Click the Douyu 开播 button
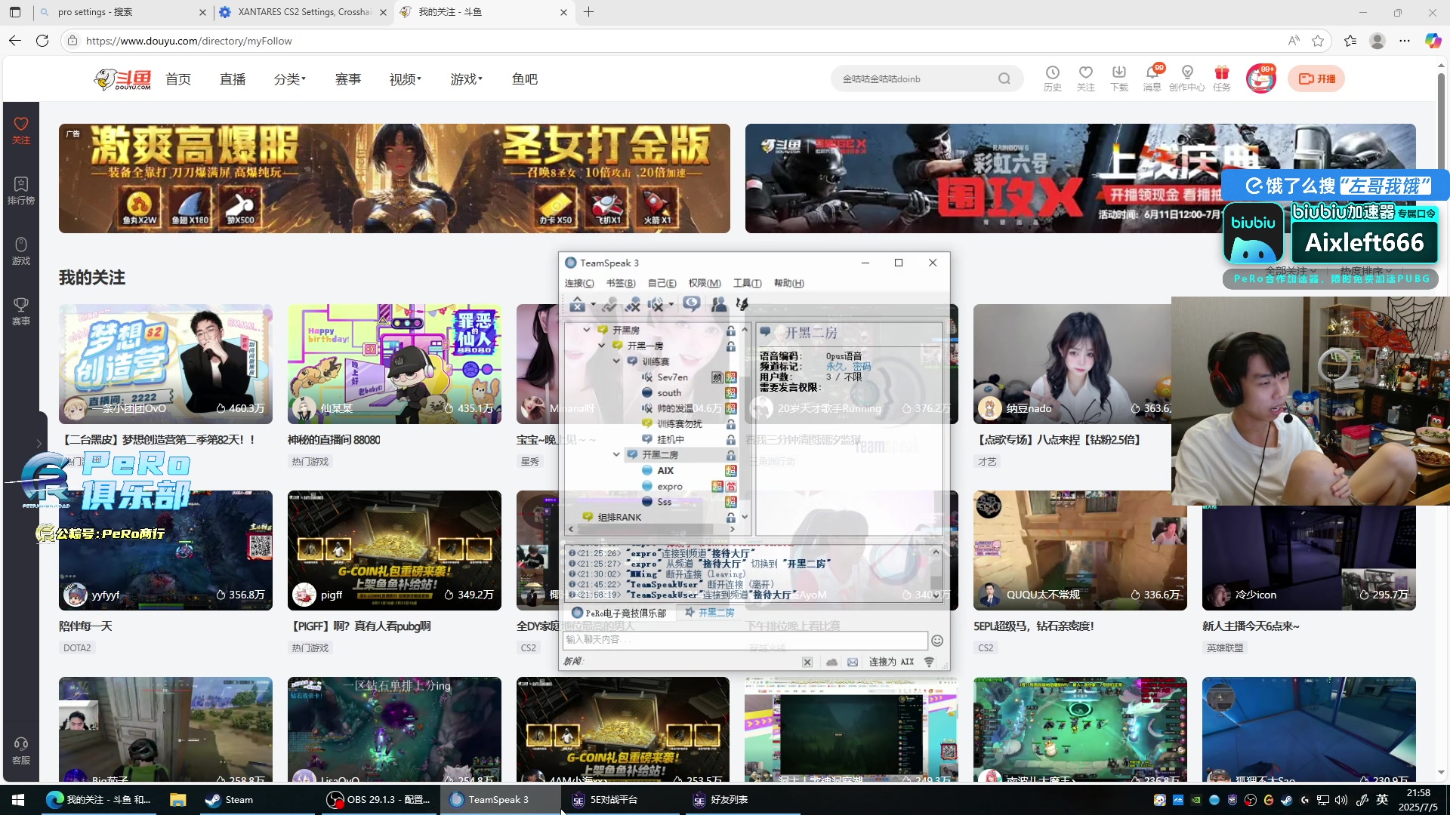Viewport: 1450px width, 815px height. 1316,78
